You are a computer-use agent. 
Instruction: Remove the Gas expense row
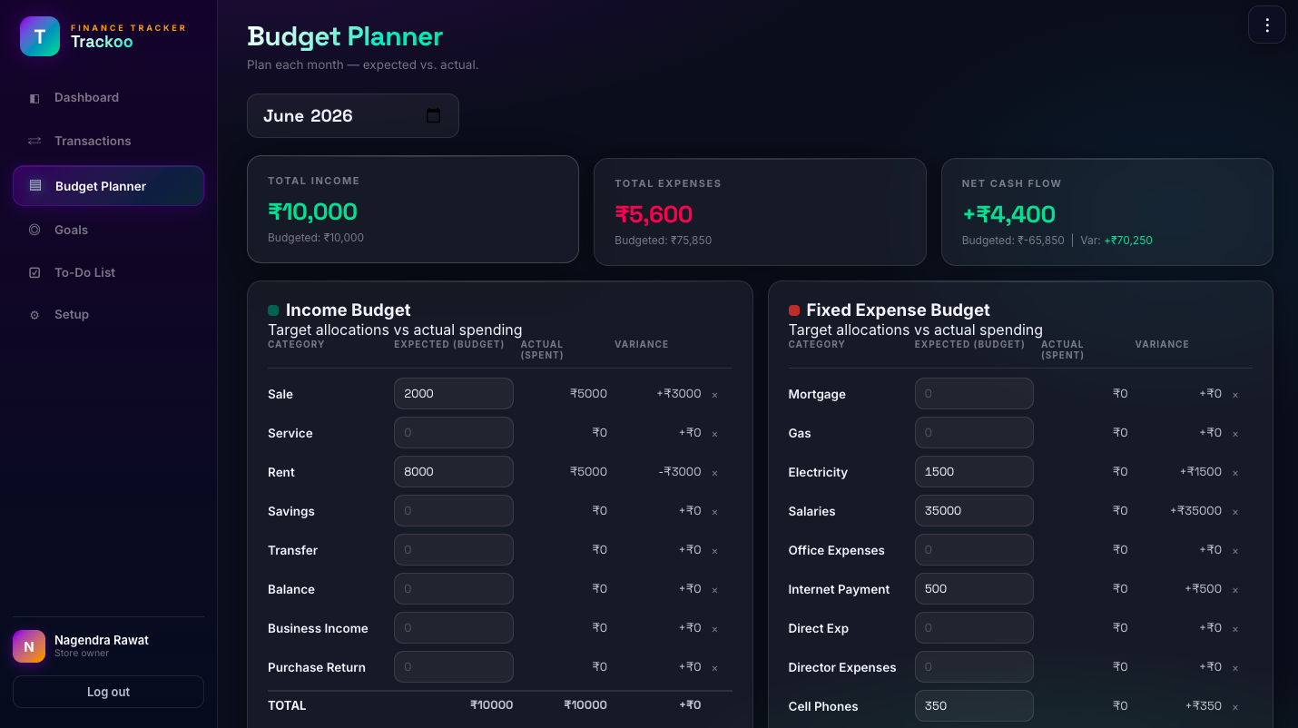[1235, 434]
